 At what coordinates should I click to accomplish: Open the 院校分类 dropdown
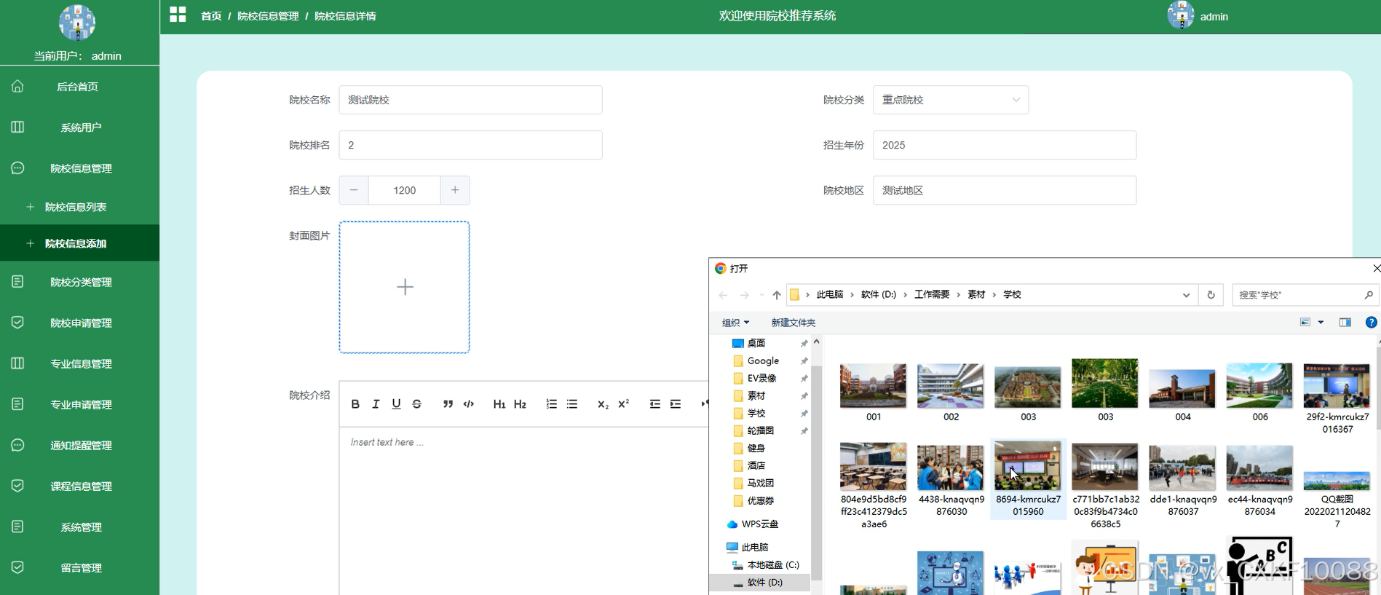(x=951, y=100)
